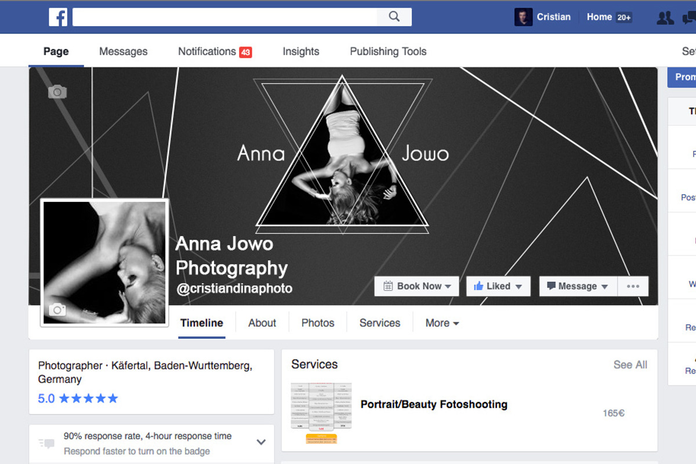Click the thumbs-up icon on Liked

[478, 286]
